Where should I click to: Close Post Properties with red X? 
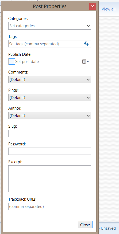(x=93, y=6)
